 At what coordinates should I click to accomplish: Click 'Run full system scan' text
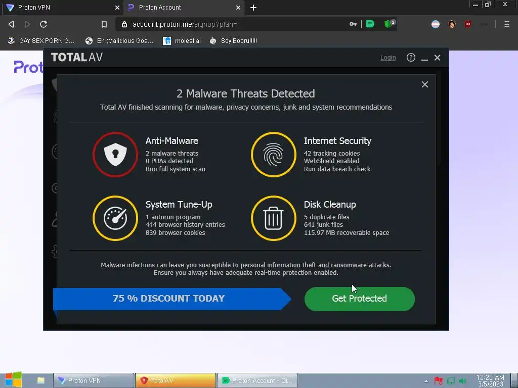tap(176, 169)
